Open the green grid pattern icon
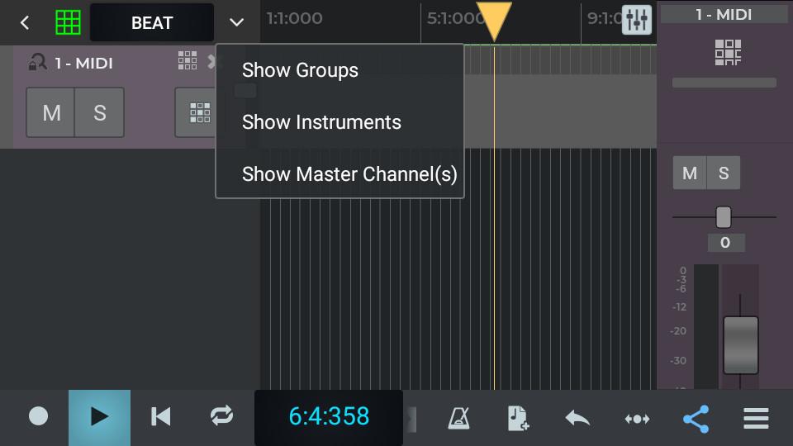 coord(69,22)
